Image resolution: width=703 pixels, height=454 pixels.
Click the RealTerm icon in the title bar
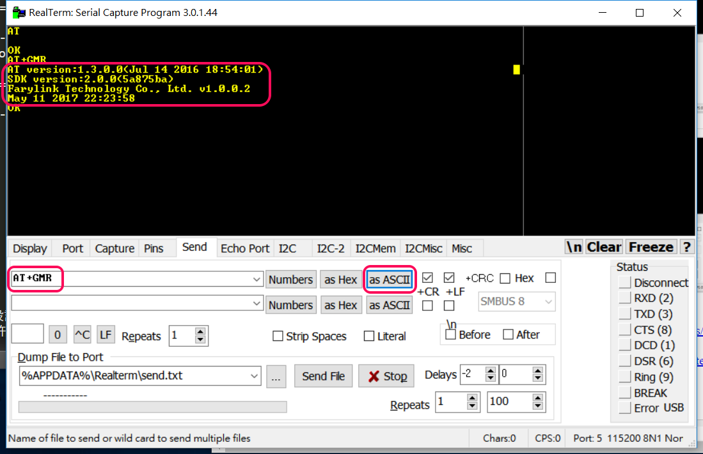[17, 11]
